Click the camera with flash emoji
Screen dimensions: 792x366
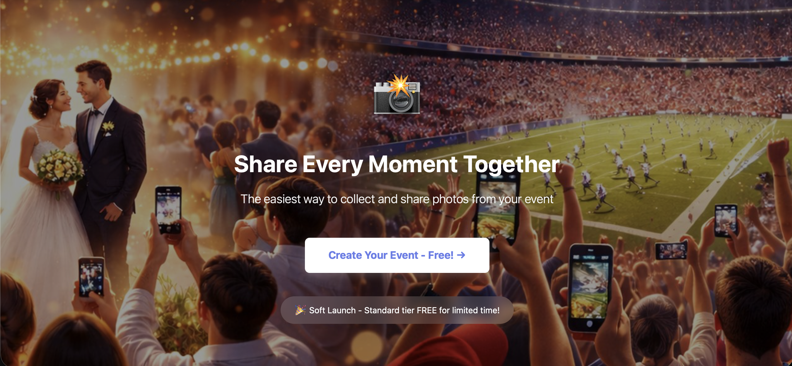(397, 94)
